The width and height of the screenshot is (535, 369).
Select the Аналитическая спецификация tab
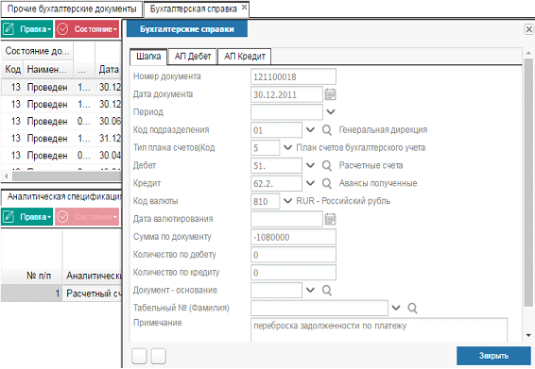[62, 197]
